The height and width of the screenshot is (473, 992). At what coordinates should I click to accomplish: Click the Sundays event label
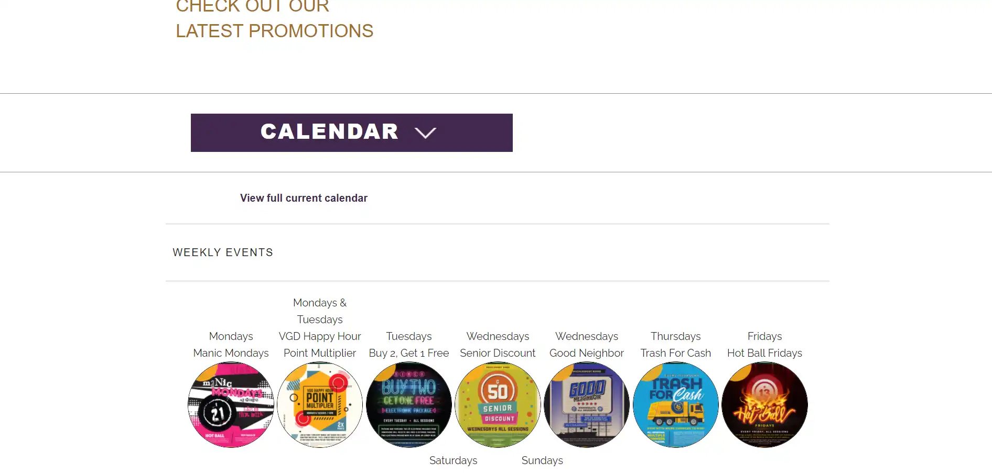click(542, 460)
